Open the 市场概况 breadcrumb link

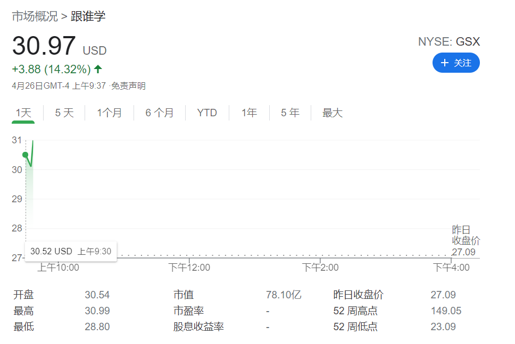35,16
